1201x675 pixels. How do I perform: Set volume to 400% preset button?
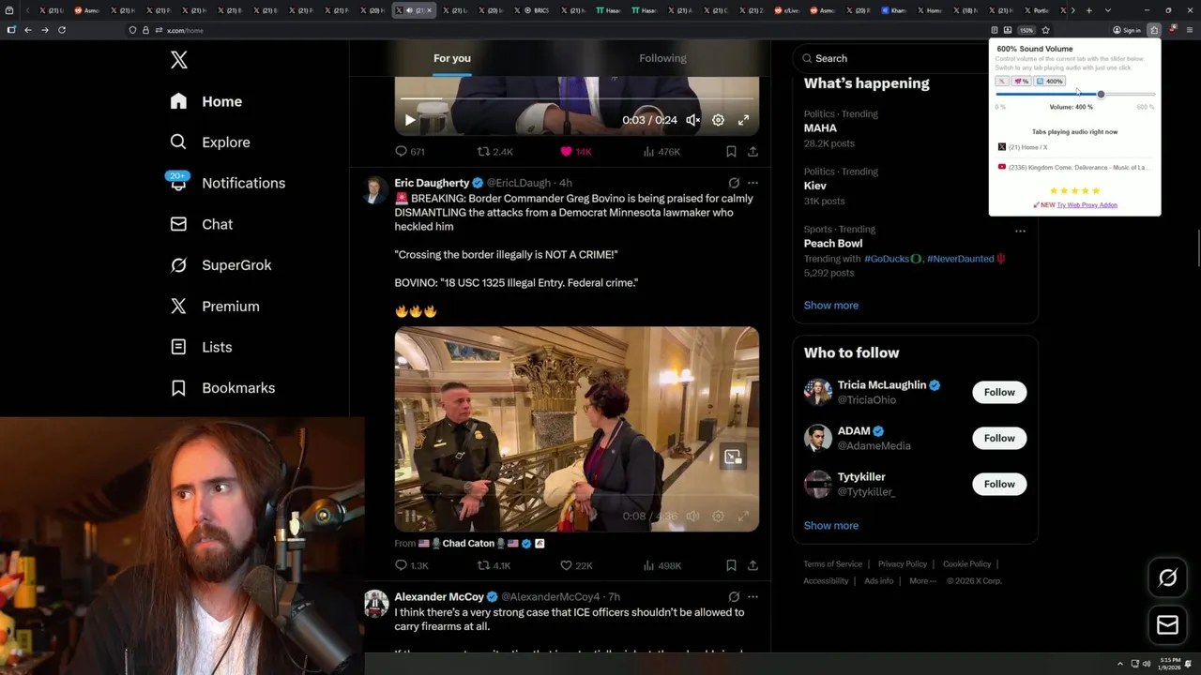[x=1051, y=82]
